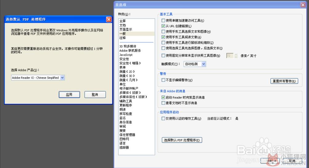Screen dimensions: 309x168
Task: Select 更新程序 category
Action: pos(125,105)
